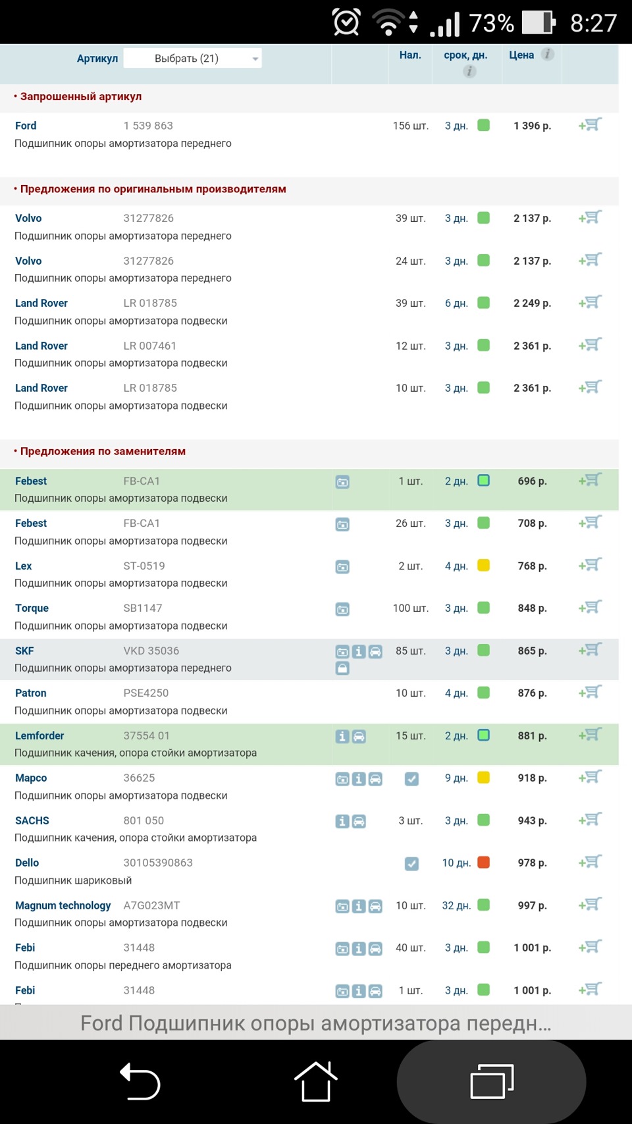Add Patron PSE4250 to cart
This screenshot has width=632, height=1124.
[x=590, y=692]
